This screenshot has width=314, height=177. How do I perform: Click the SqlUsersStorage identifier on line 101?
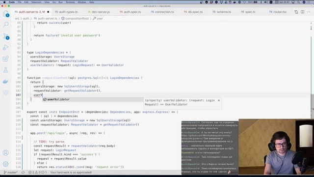coord(77,87)
